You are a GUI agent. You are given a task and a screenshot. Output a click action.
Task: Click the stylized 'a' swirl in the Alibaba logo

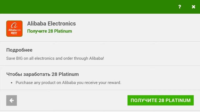(x=14, y=25)
